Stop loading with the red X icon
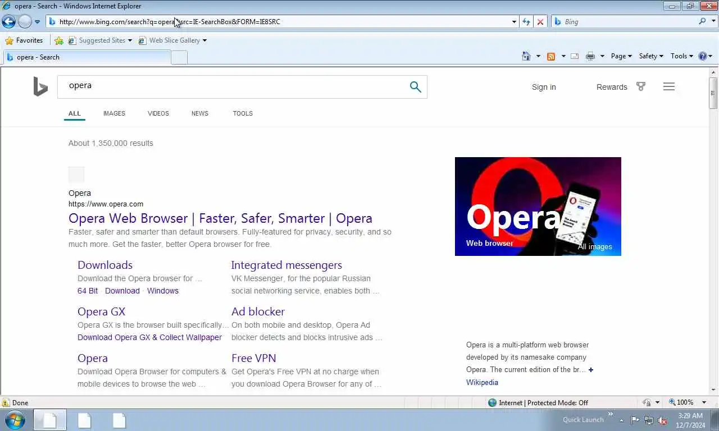 pyautogui.click(x=540, y=22)
